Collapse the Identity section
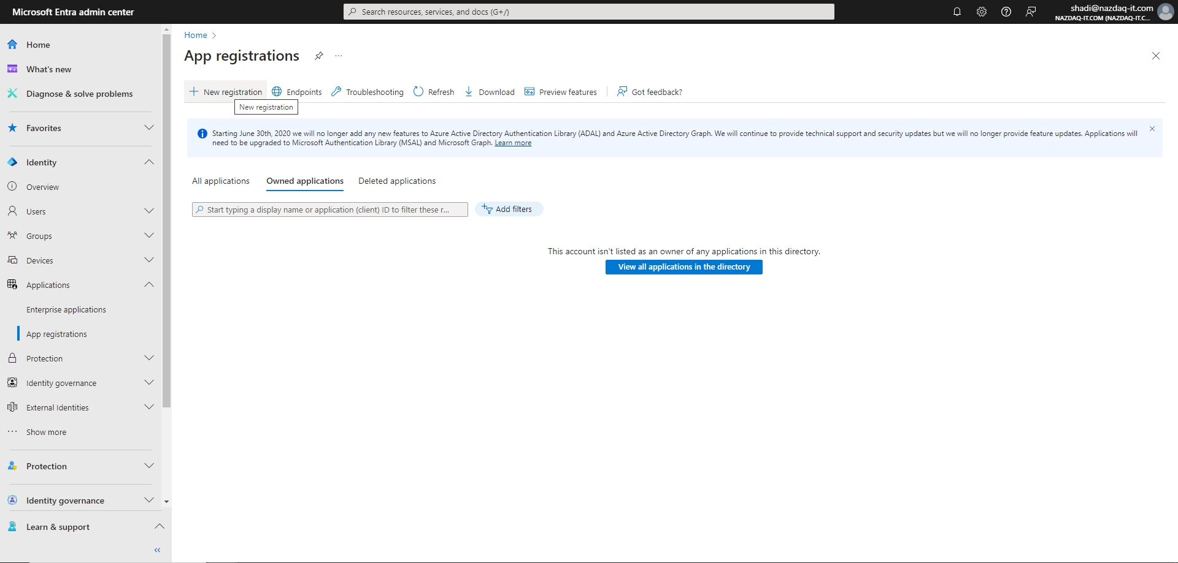1178x563 pixels. click(x=148, y=162)
